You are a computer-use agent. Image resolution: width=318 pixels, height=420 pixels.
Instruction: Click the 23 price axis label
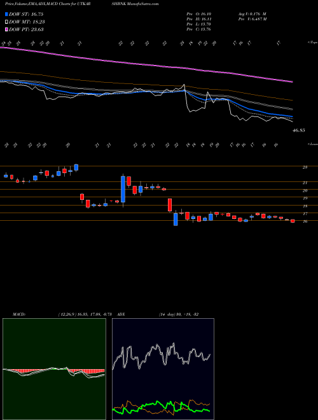[305, 167]
